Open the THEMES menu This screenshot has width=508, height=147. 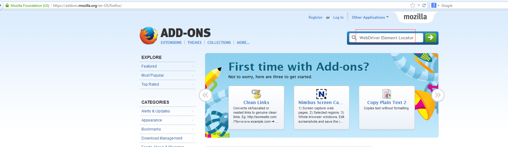(x=194, y=43)
